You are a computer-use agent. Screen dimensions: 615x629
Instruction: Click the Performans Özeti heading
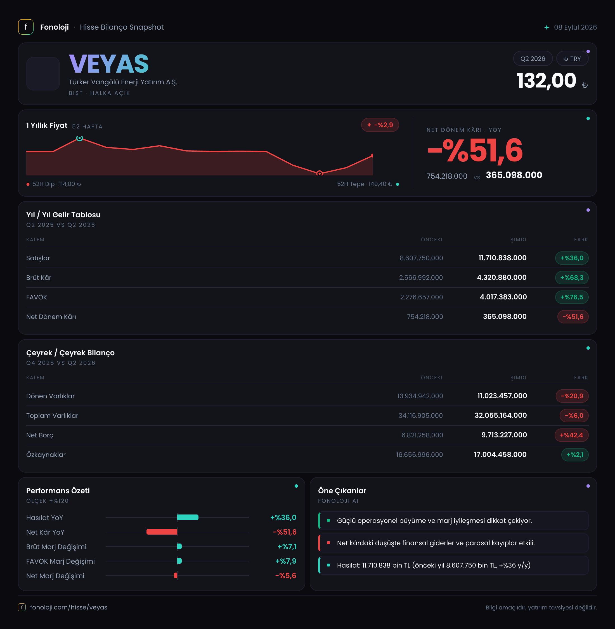click(x=58, y=490)
